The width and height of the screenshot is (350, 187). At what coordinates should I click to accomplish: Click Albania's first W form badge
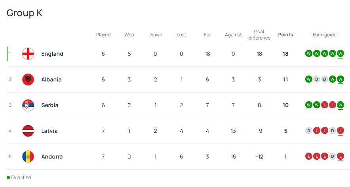tap(309, 79)
